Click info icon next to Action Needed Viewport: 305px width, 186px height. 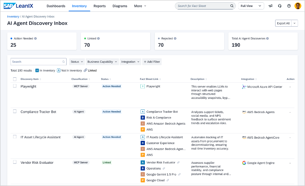click(x=35, y=38)
